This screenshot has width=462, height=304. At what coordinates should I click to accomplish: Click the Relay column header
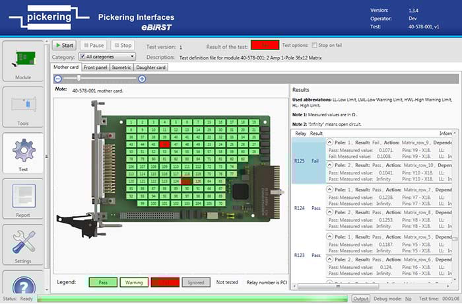(300, 133)
